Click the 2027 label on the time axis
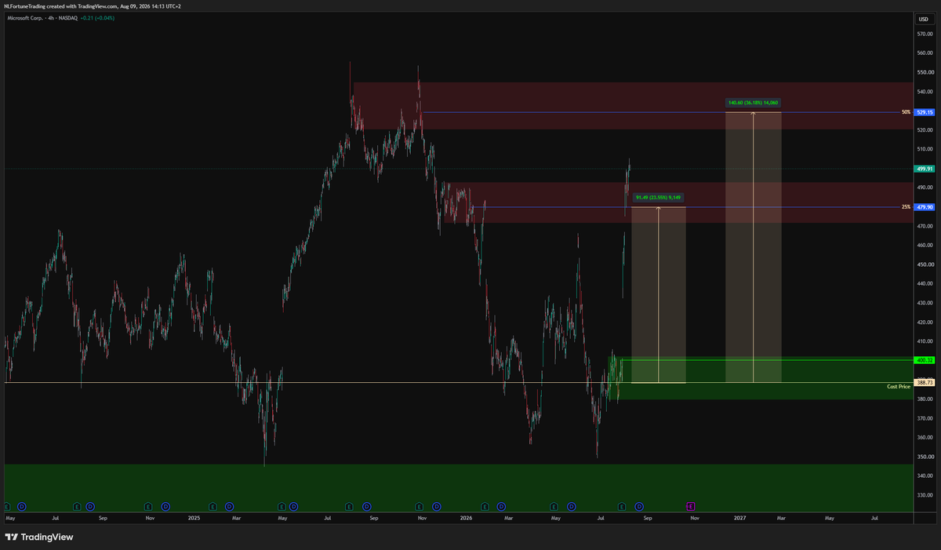Screen dimensions: 941x550 point(740,519)
